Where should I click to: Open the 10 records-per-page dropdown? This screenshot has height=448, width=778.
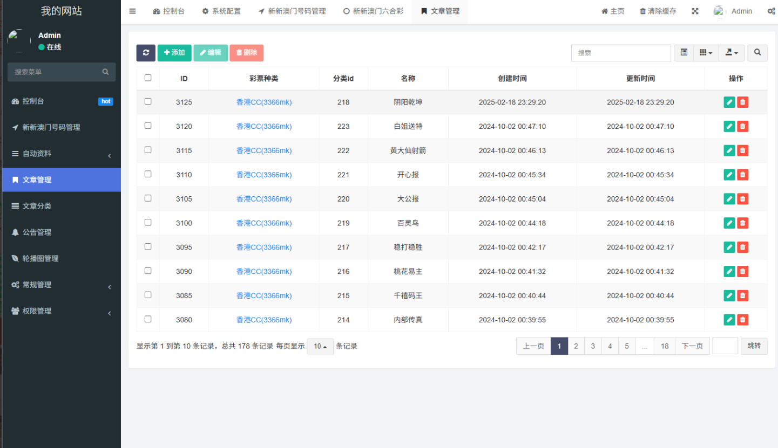pos(320,347)
